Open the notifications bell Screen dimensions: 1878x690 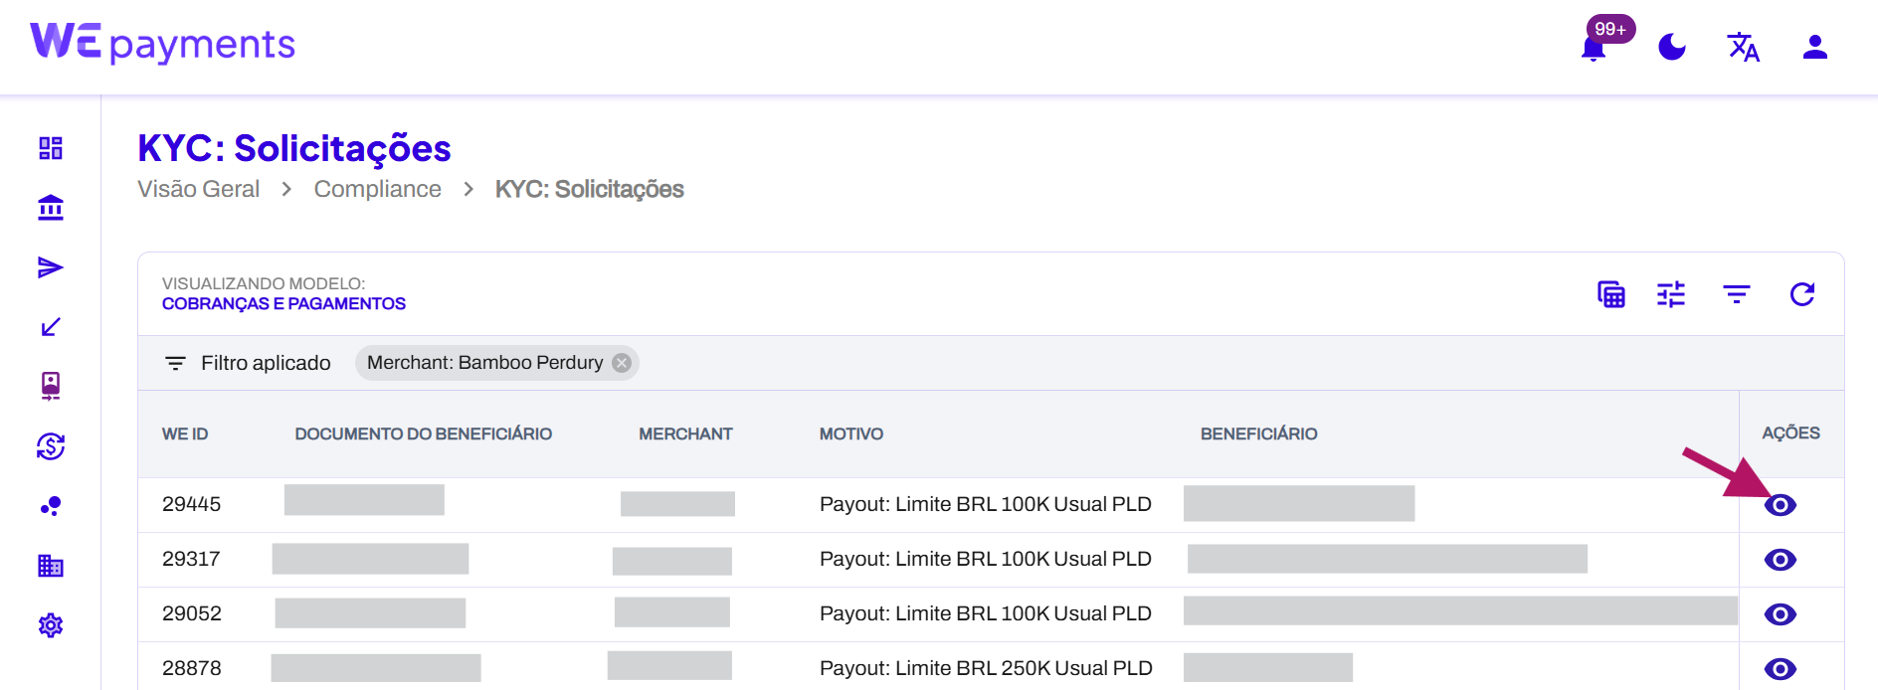1594,48
